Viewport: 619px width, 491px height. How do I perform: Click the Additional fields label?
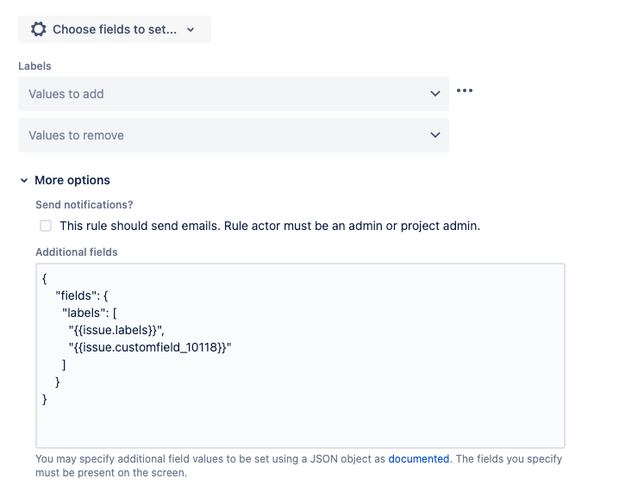[x=77, y=252]
